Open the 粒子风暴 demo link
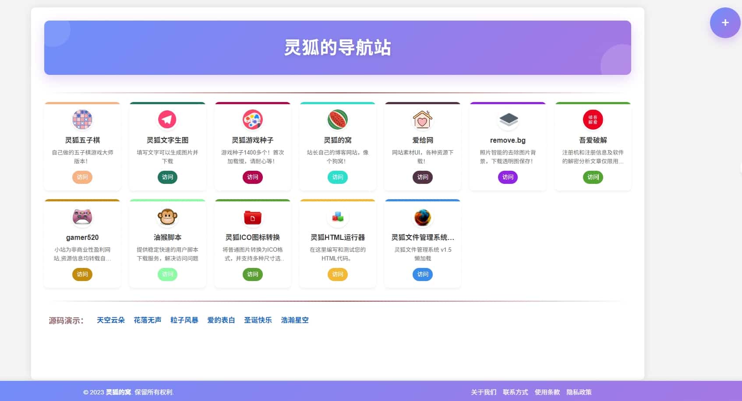Image resolution: width=742 pixels, height=401 pixels. (184, 320)
